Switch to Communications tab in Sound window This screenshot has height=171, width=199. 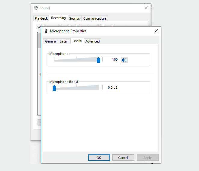click(x=95, y=18)
